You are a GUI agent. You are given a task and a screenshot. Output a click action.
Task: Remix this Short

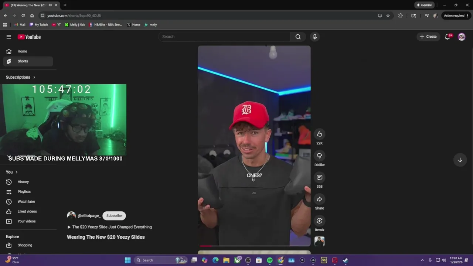click(320, 221)
